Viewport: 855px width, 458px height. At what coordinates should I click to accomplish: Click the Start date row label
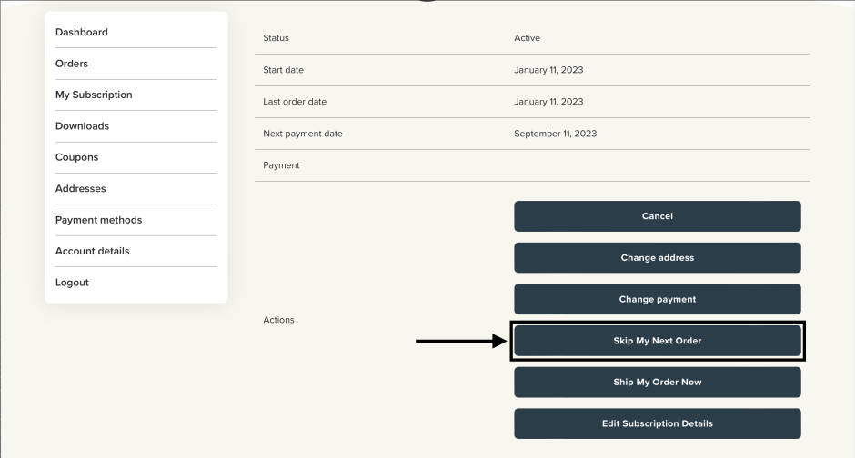pos(284,70)
